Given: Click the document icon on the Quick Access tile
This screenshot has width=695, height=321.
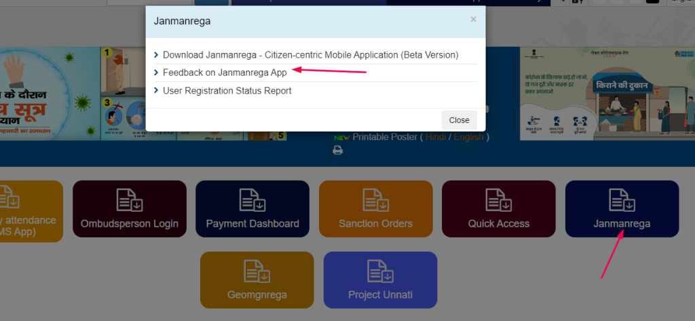Looking at the screenshot, I should tap(499, 200).
